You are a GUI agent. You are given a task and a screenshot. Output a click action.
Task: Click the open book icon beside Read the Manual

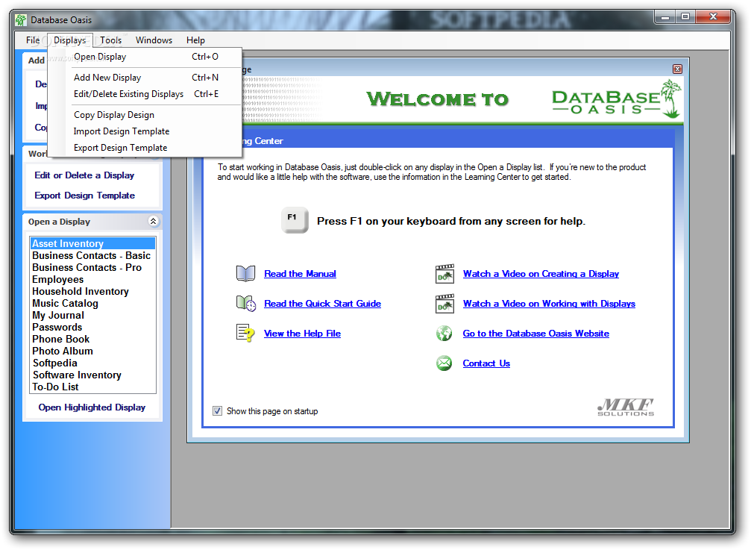pos(245,274)
